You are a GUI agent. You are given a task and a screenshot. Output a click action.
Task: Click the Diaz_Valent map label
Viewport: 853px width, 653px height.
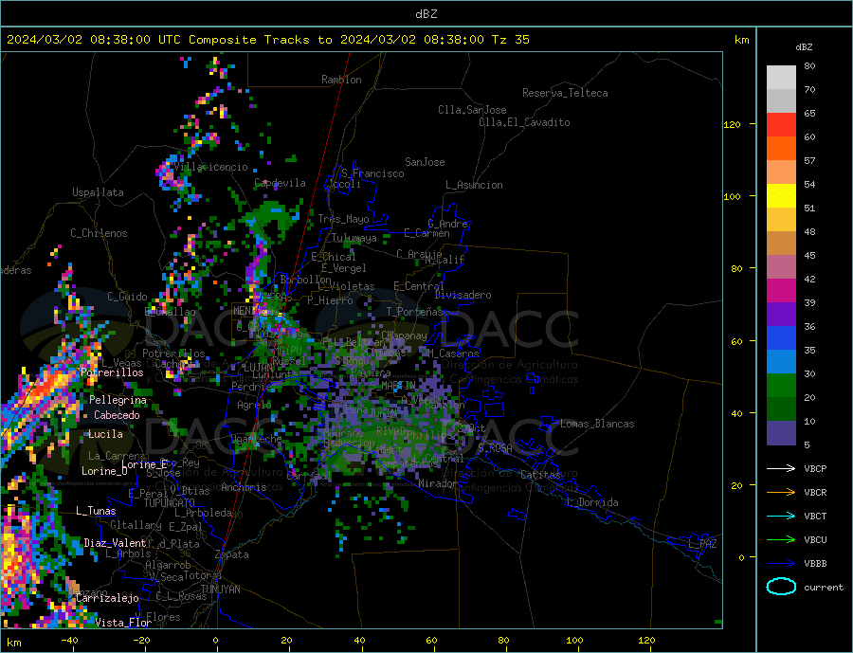(x=116, y=543)
